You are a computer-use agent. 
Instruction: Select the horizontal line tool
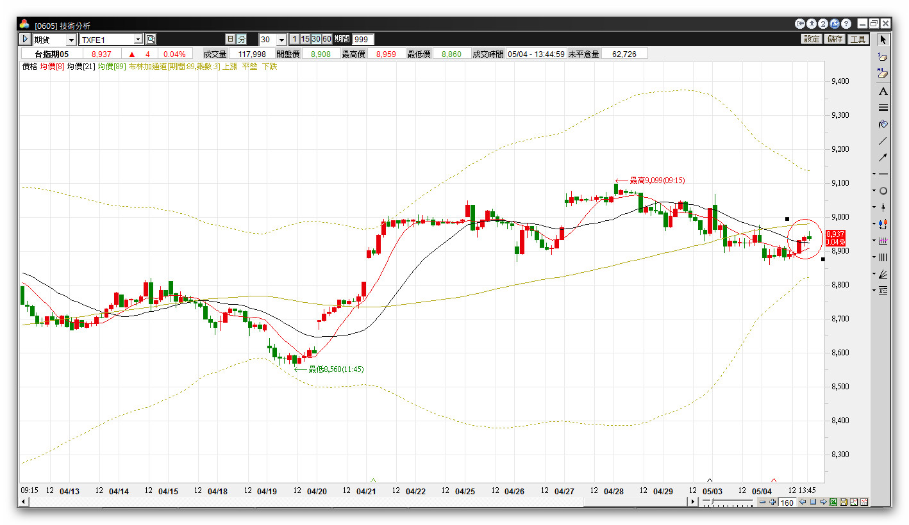tap(883, 174)
